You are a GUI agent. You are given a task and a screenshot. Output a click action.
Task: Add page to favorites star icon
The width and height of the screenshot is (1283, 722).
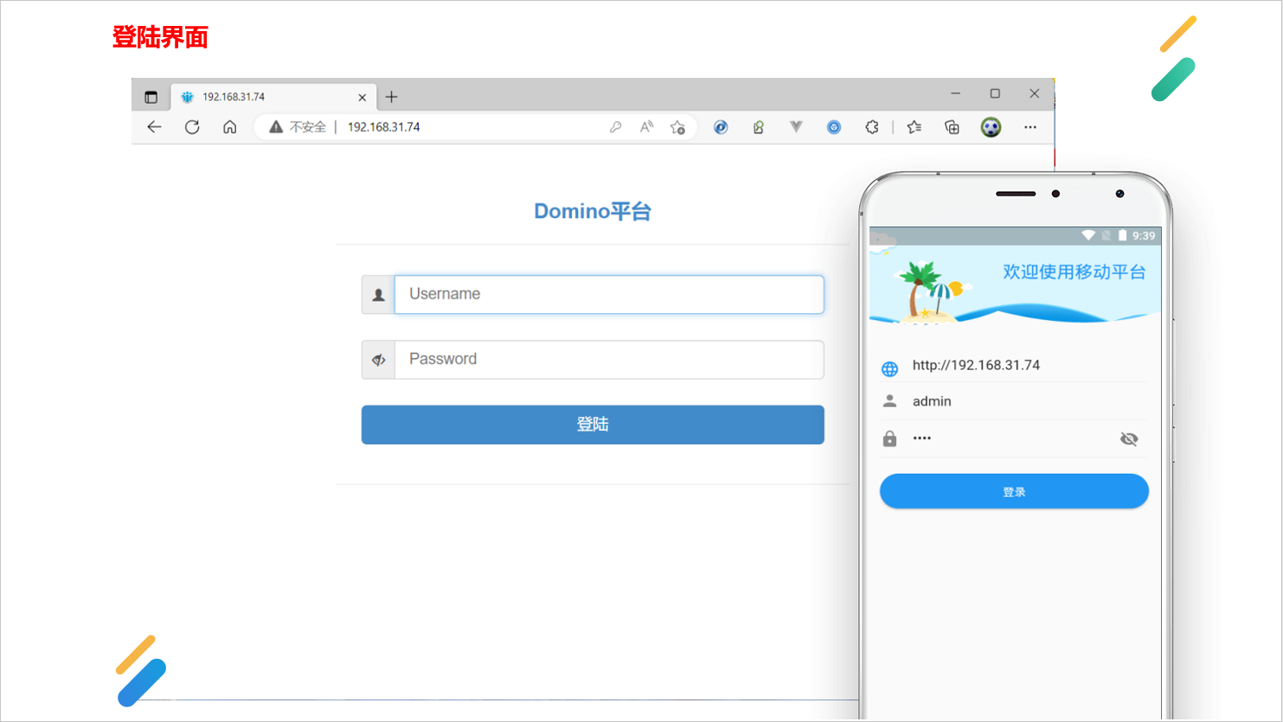pos(677,127)
